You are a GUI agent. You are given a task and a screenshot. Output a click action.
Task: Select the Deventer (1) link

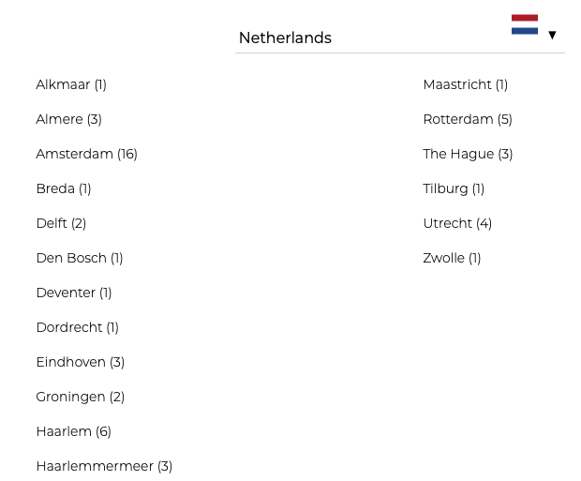[x=74, y=293]
